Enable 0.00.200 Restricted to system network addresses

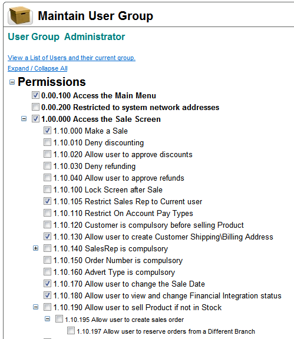tap(35, 107)
